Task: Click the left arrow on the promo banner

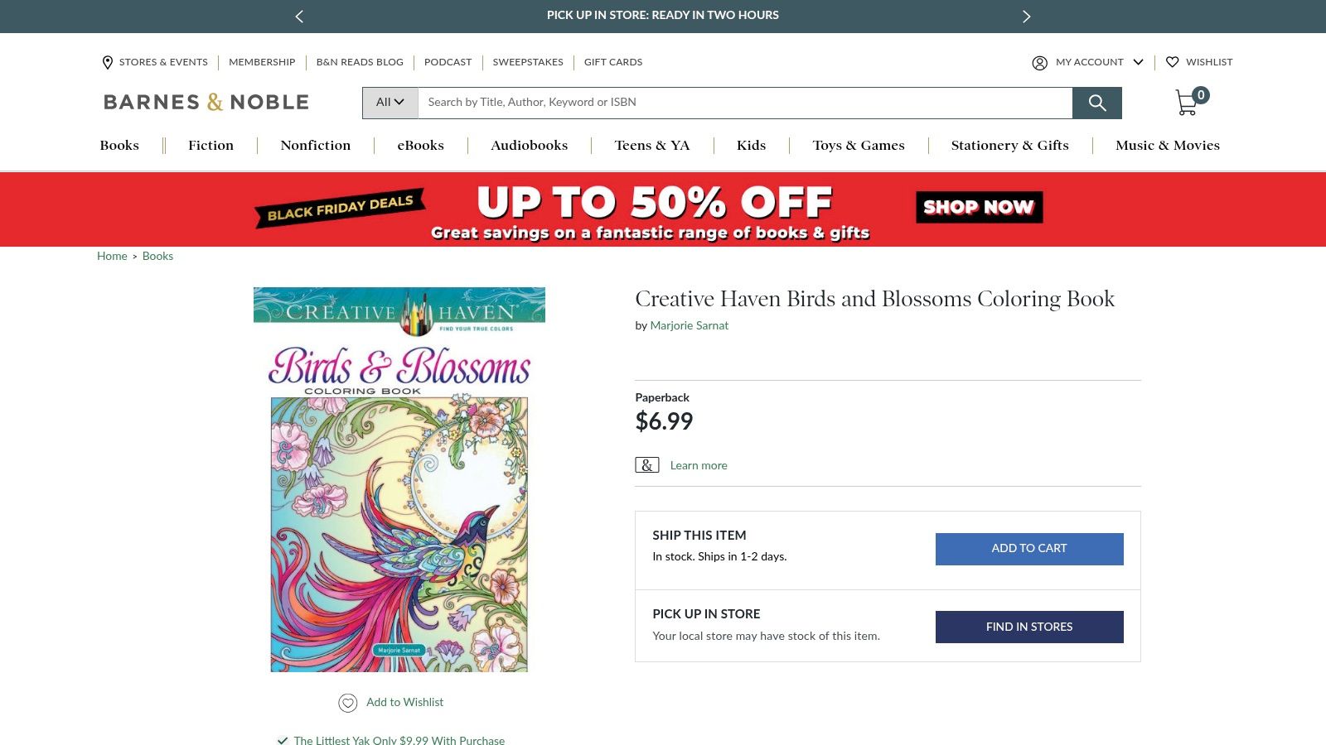Action: (x=298, y=16)
